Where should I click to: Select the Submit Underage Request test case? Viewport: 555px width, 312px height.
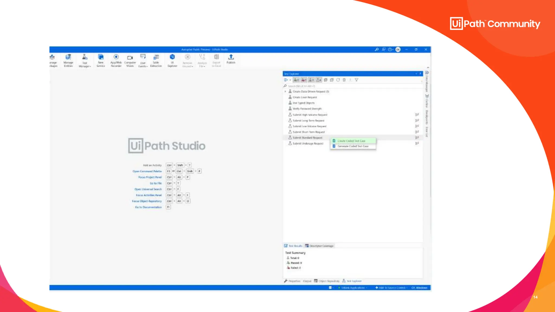point(308,144)
